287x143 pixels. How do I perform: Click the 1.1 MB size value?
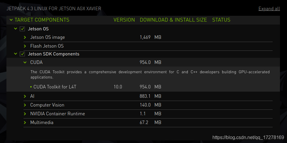pyautogui.click(x=151, y=114)
